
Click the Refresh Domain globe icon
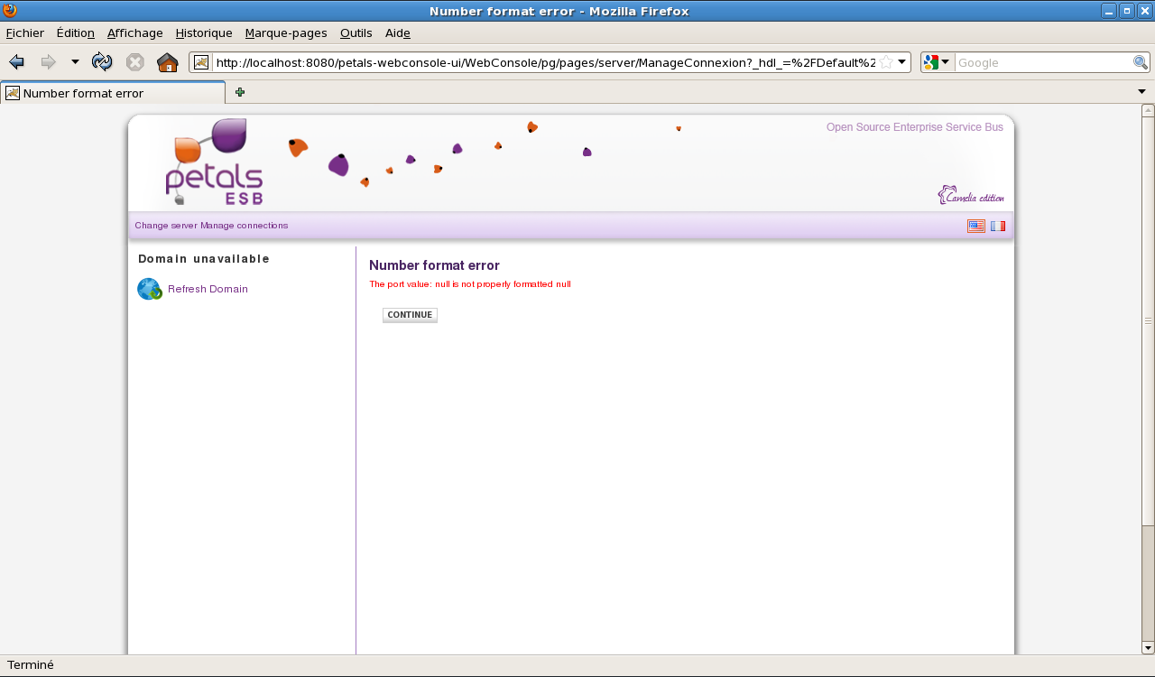click(149, 289)
